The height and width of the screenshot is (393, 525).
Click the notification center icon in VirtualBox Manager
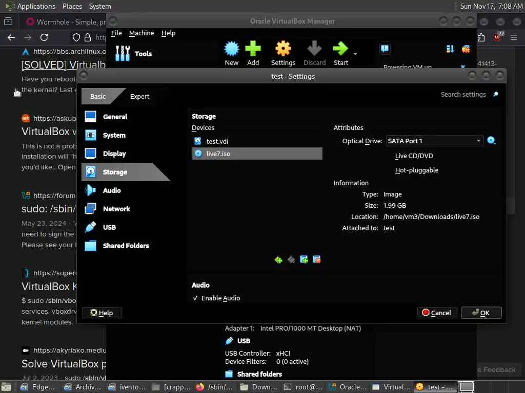pos(385,49)
